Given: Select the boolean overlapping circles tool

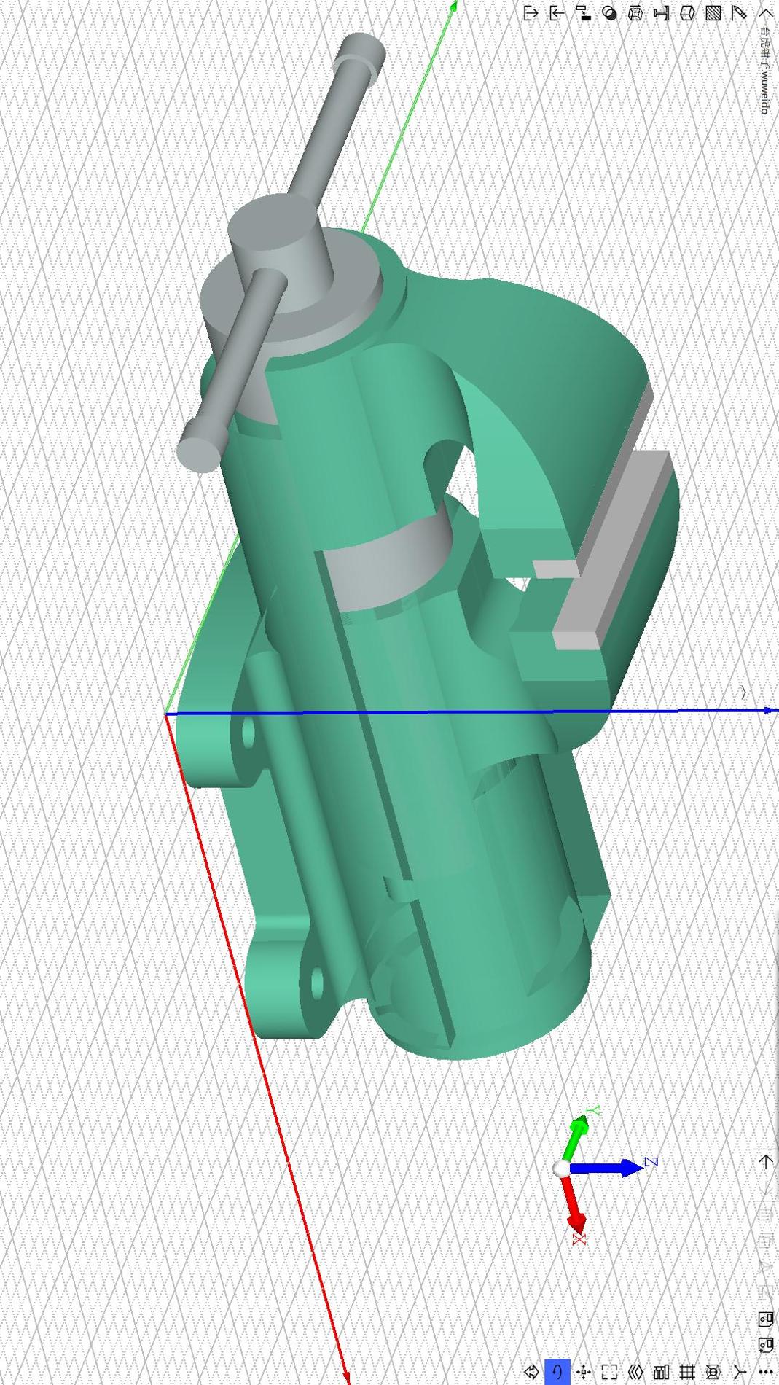Looking at the screenshot, I should 610,13.
